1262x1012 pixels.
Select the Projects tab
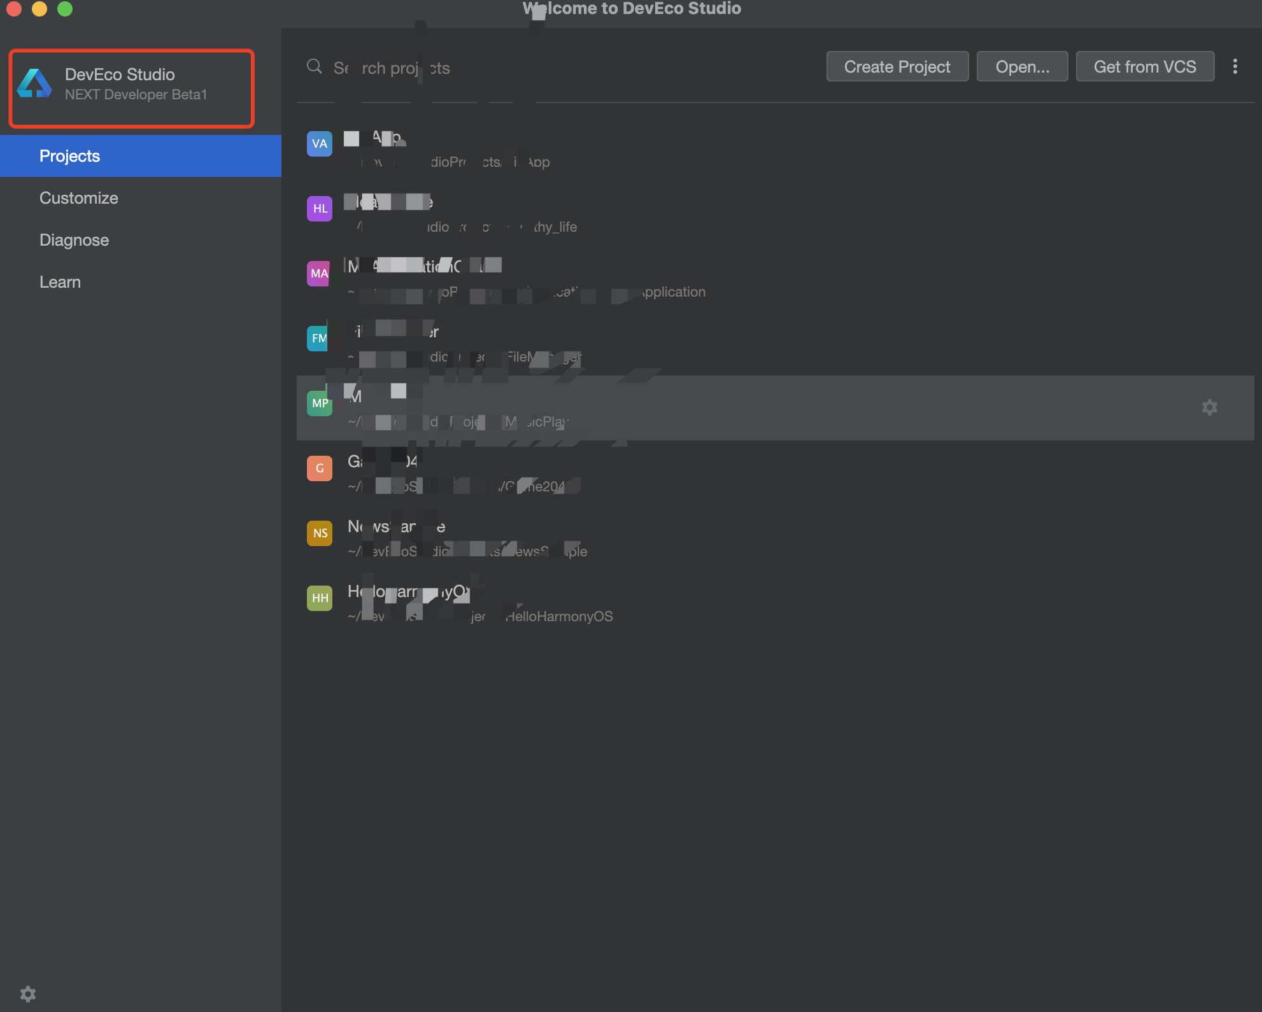click(69, 156)
